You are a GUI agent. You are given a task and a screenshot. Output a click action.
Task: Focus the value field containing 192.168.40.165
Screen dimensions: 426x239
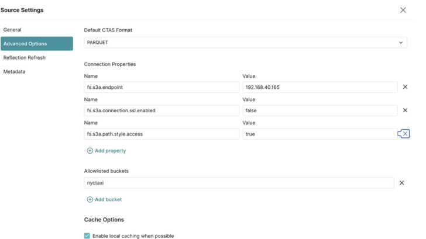(x=320, y=87)
